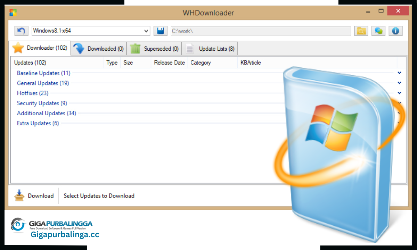
Task: Open the blue info icon
Action: coord(395,31)
